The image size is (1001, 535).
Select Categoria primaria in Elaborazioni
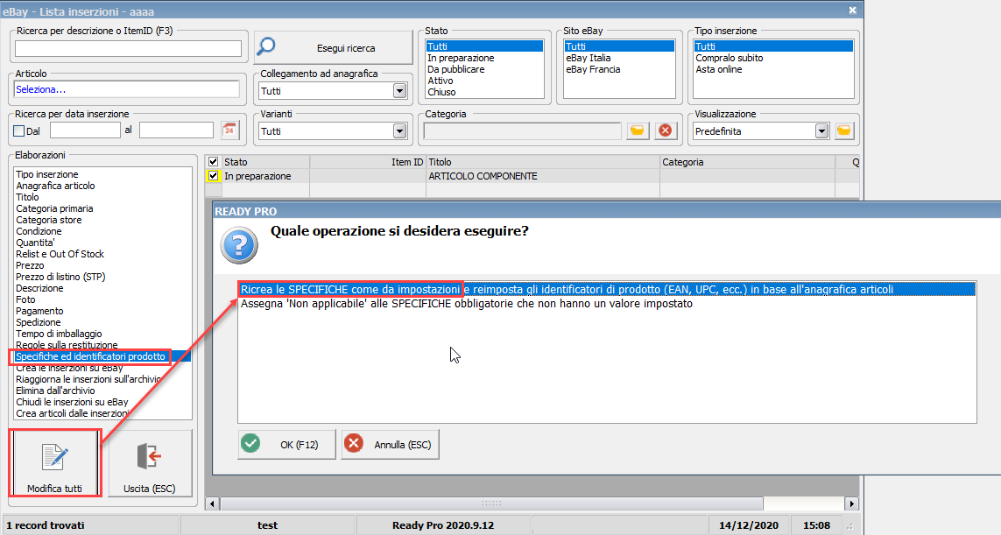pos(102,208)
